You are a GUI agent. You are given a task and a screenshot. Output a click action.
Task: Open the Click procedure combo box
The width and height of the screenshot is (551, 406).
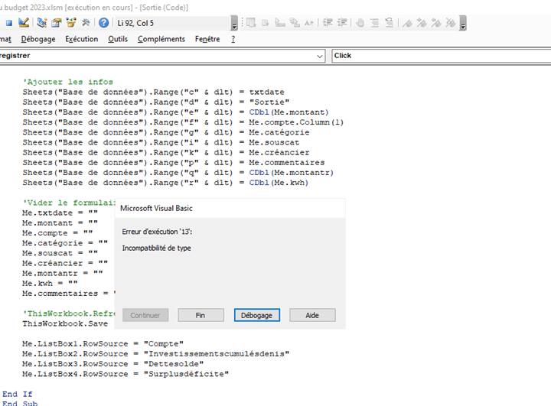pos(442,56)
